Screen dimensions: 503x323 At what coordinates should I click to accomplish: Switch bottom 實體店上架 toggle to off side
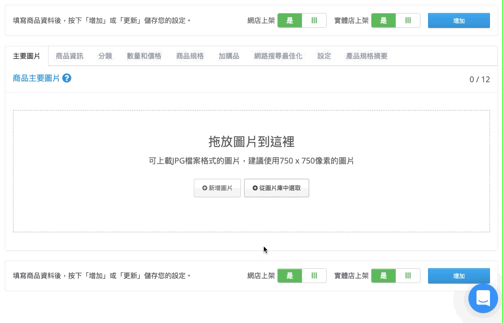408,275
